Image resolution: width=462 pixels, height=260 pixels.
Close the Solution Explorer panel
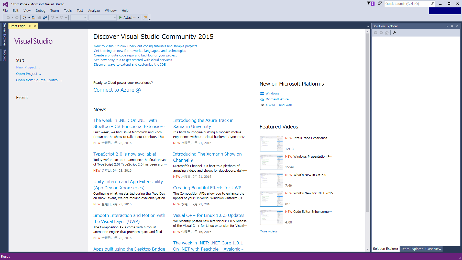tap(457, 26)
